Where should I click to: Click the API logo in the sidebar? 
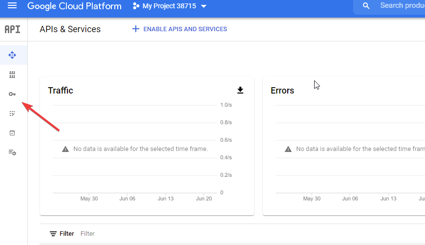pos(13,29)
